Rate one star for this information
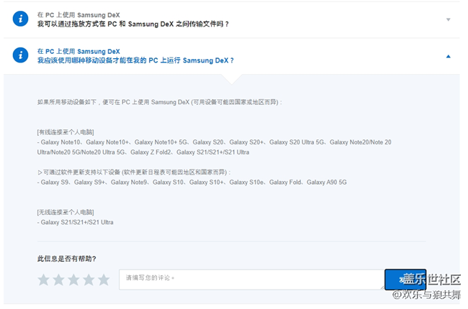Screen dimensions: 468x309 pos(44,280)
